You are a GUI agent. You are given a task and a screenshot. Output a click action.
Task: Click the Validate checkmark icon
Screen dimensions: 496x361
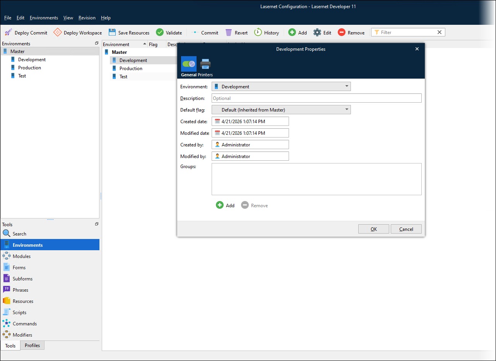click(160, 33)
